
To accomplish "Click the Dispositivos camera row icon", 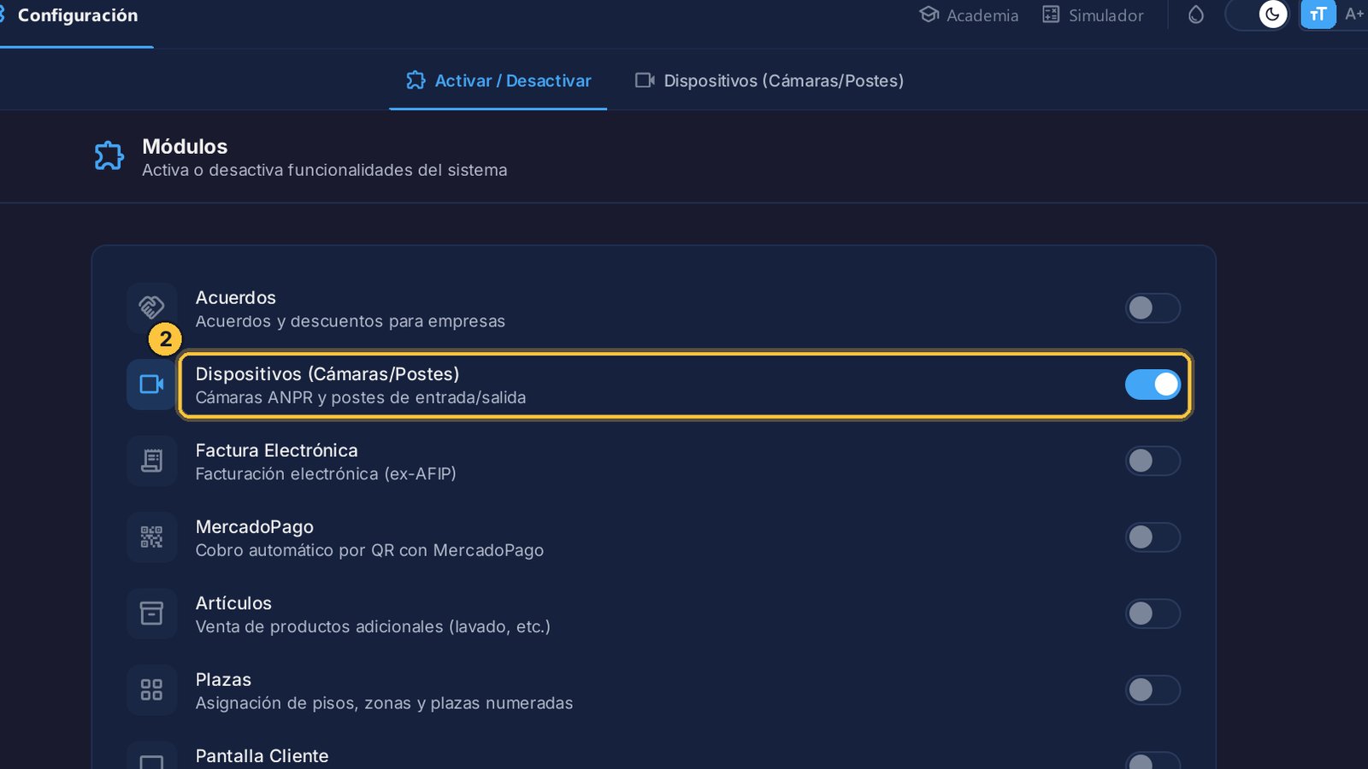I will (151, 384).
